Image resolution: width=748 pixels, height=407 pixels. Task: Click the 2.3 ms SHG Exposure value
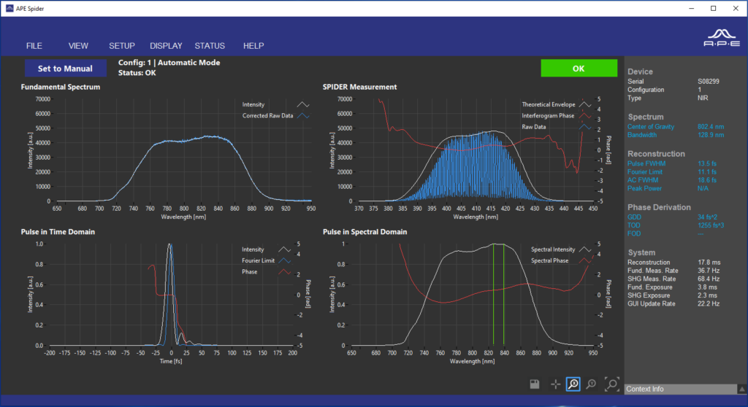pos(707,295)
